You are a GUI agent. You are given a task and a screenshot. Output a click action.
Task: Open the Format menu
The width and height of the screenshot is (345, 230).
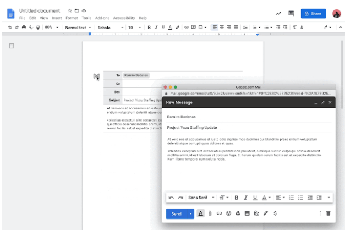tap(72, 18)
